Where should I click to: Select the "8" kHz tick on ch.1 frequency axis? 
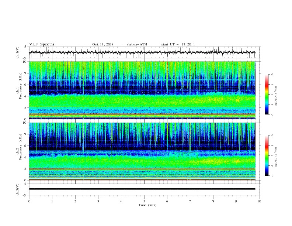coord(26,73)
